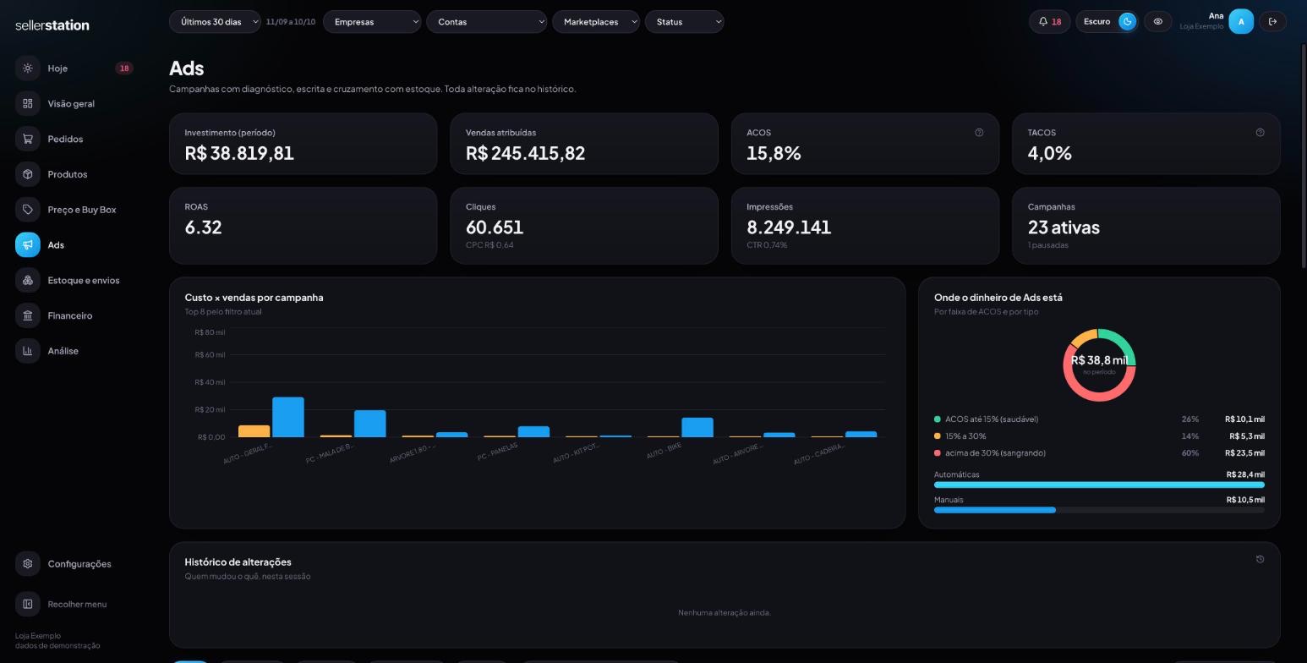Viewport: 1307px width, 663px height.
Task: Open the Financeiro bank icon
Action: 28,315
